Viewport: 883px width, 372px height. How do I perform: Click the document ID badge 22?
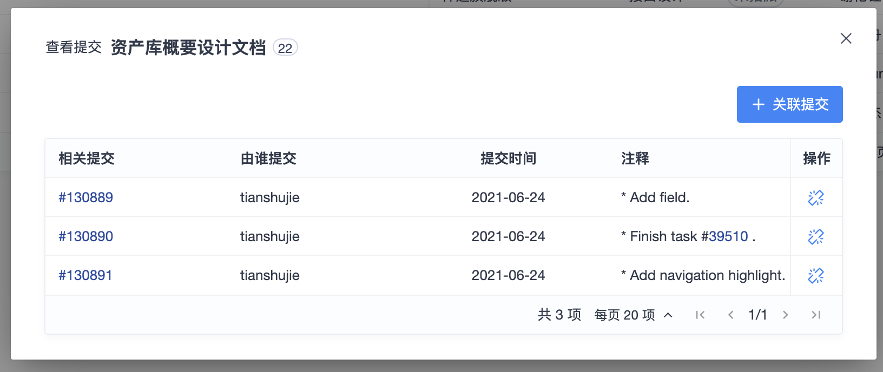click(285, 48)
